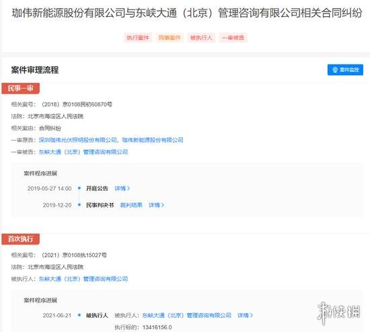
Task: Click 案件程序进展 heading under 首次执行
Action: pos(40,300)
